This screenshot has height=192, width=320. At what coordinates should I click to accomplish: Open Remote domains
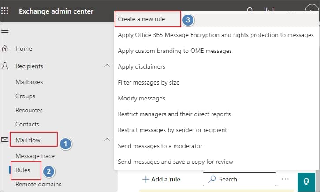tap(38, 184)
